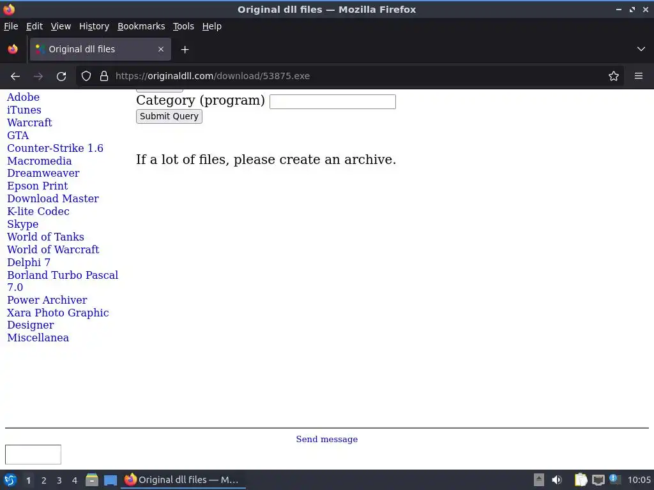Go back to the previous page
Screen dimensions: 654x490
coord(15,77)
